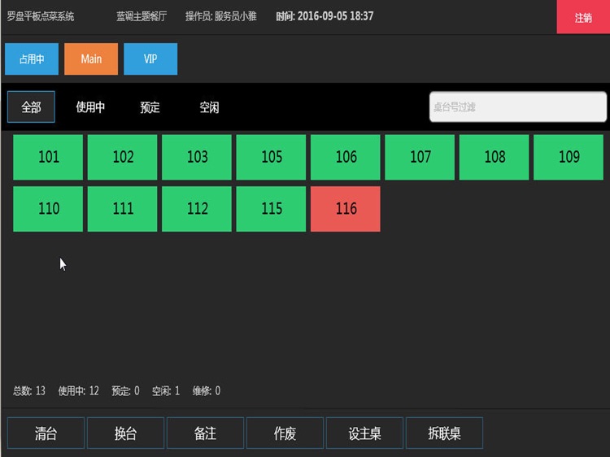610x457 pixels.
Task: Click the 使用中: 12 status text
Action: [x=79, y=390]
